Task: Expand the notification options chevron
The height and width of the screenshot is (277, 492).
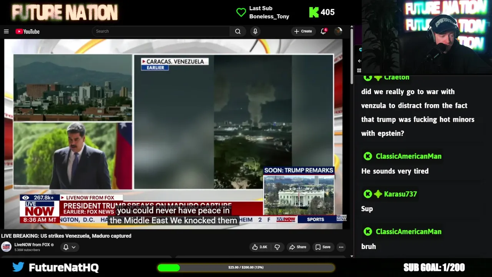Action: 73,247
